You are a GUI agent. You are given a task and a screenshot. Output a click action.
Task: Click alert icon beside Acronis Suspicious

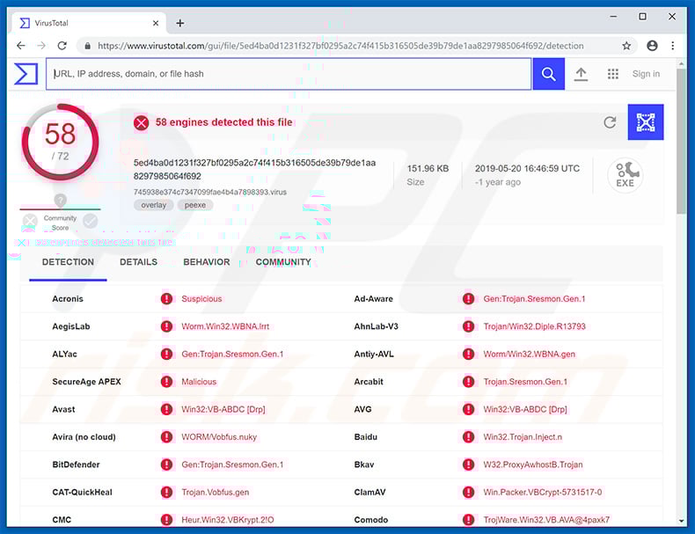point(166,299)
